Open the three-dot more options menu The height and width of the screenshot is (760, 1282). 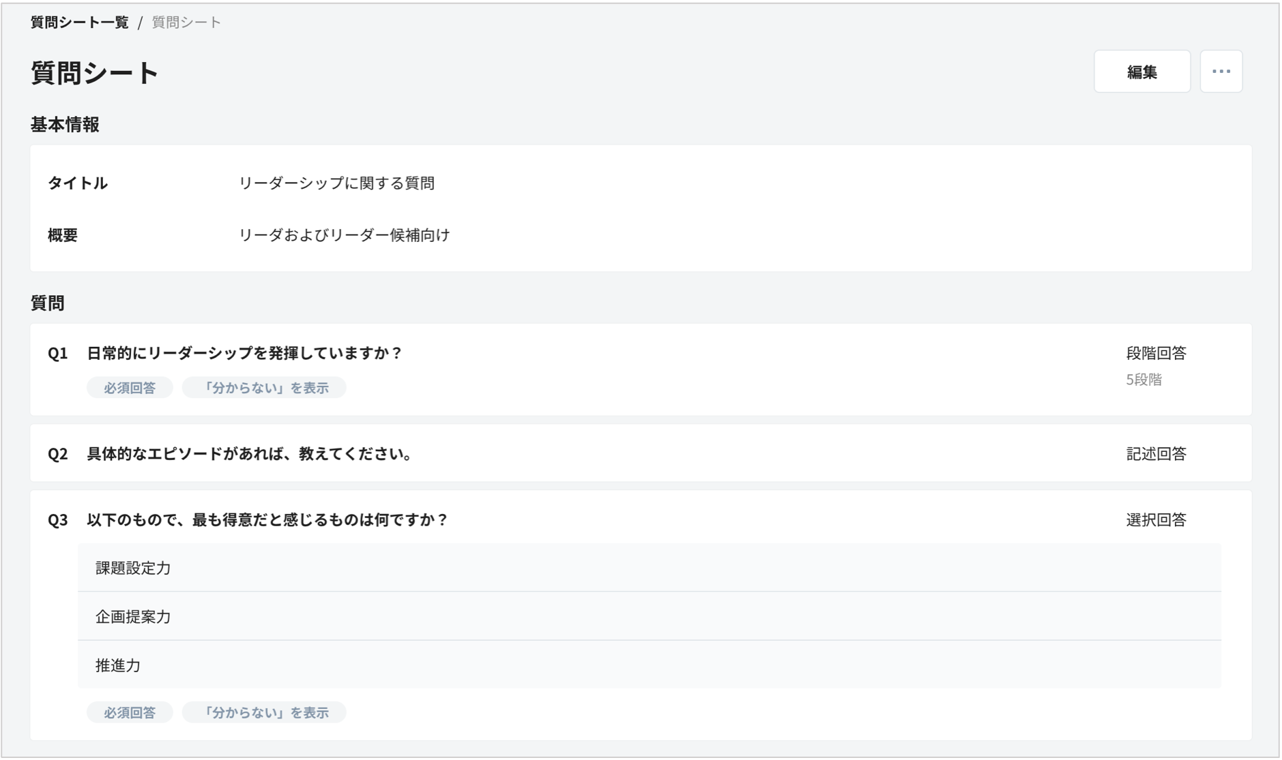1221,72
